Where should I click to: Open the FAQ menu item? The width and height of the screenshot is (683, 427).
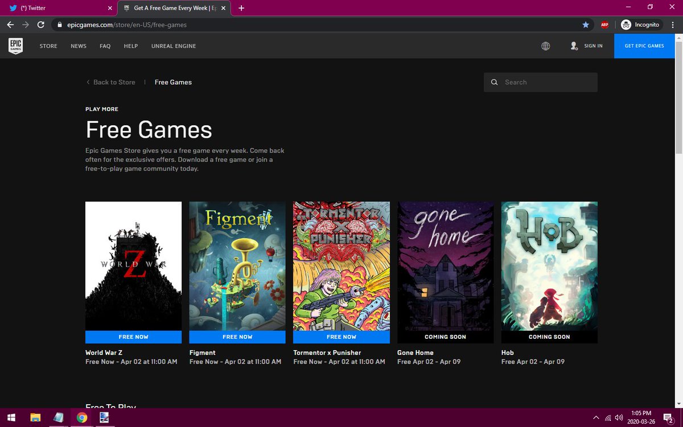[105, 46]
